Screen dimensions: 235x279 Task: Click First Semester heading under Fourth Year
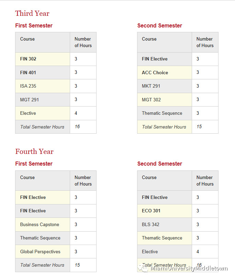[x=34, y=164]
